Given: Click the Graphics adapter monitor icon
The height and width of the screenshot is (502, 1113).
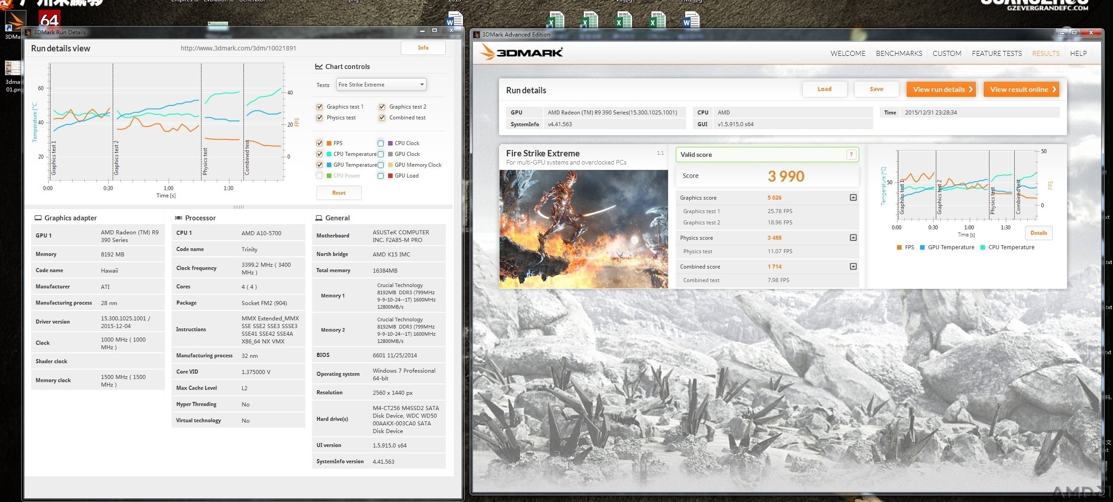Looking at the screenshot, I should pos(38,218).
